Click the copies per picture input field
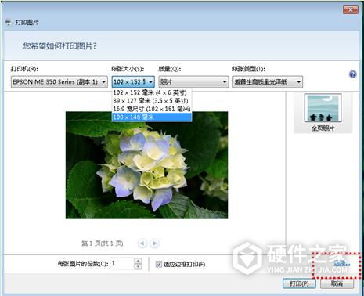 coord(122,263)
